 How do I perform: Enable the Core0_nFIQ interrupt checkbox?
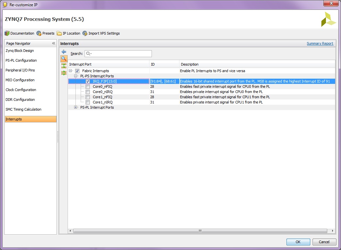point(88,86)
